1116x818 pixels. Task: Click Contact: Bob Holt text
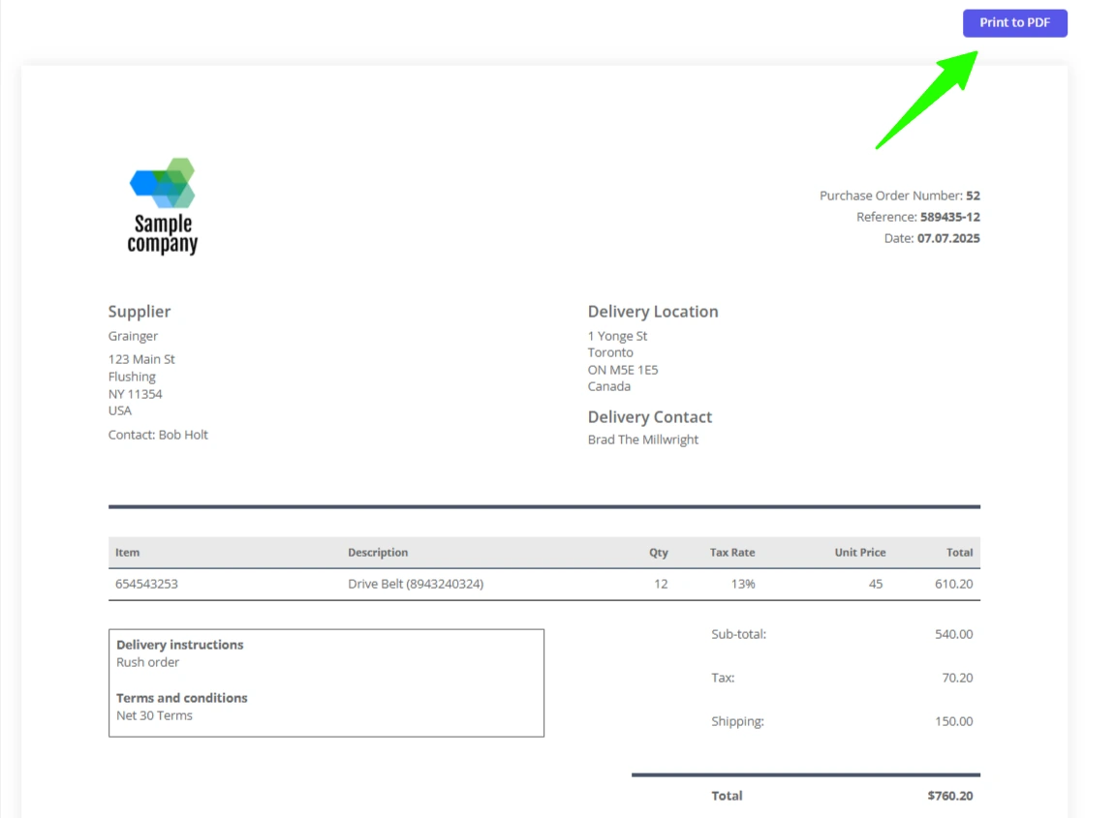point(158,435)
